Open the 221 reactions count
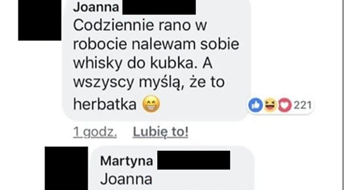 pyautogui.click(x=303, y=106)
